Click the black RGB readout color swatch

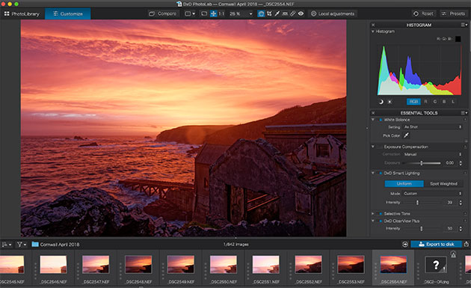click(x=458, y=39)
